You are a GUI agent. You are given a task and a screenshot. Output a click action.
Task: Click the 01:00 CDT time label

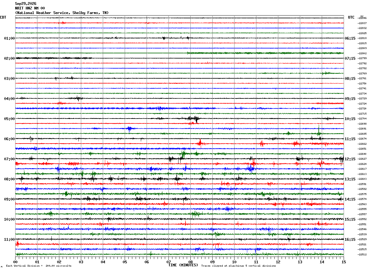tap(9, 38)
